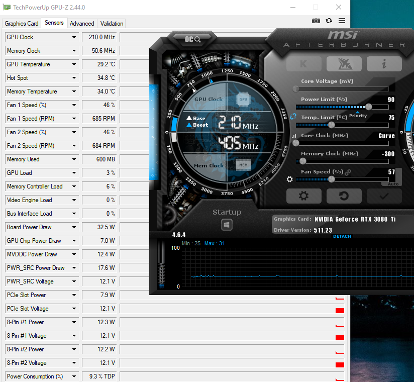Click the 8-Pin #1 Voltage graph

(x=232, y=336)
